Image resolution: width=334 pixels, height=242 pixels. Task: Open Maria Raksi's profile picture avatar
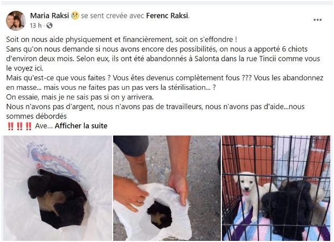point(16,20)
